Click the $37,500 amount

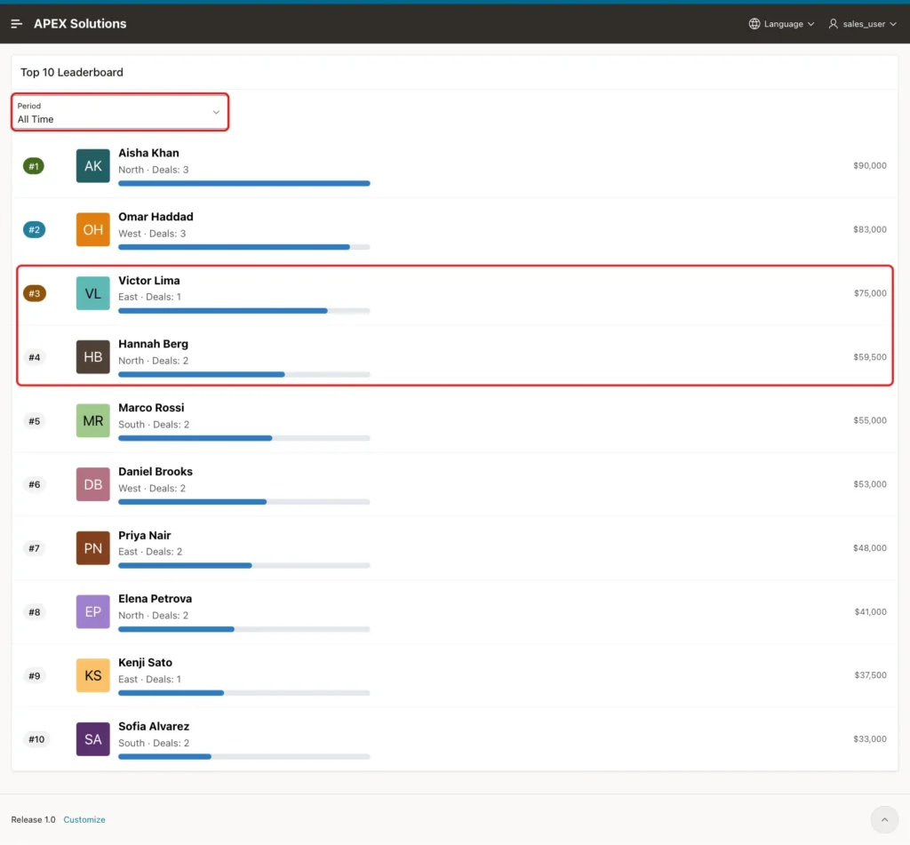pyautogui.click(x=870, y=675)
